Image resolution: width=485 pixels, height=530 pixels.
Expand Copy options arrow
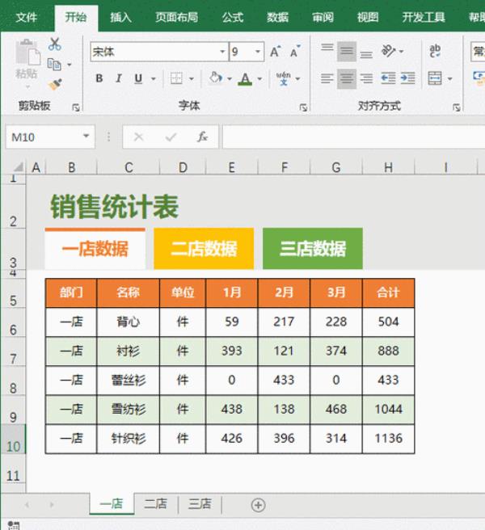click(70, 64)
